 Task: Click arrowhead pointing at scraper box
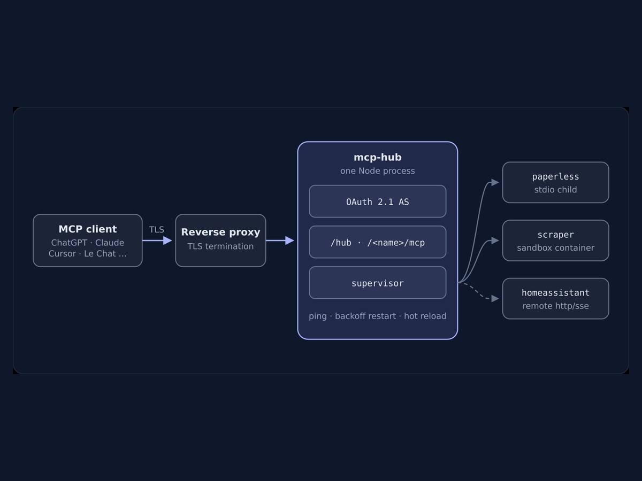[495, 241]
